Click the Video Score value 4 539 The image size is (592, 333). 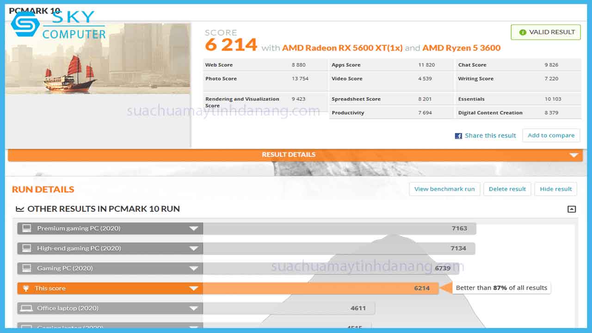click(x=425, y=79)
